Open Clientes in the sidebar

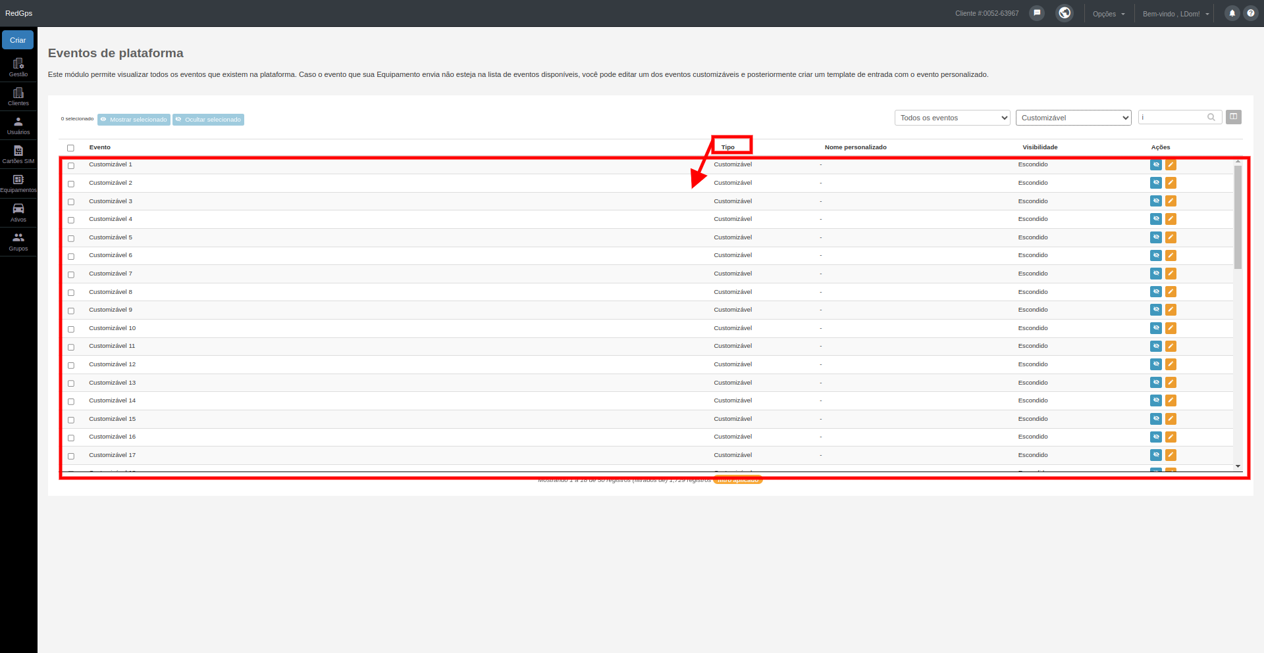18,97
